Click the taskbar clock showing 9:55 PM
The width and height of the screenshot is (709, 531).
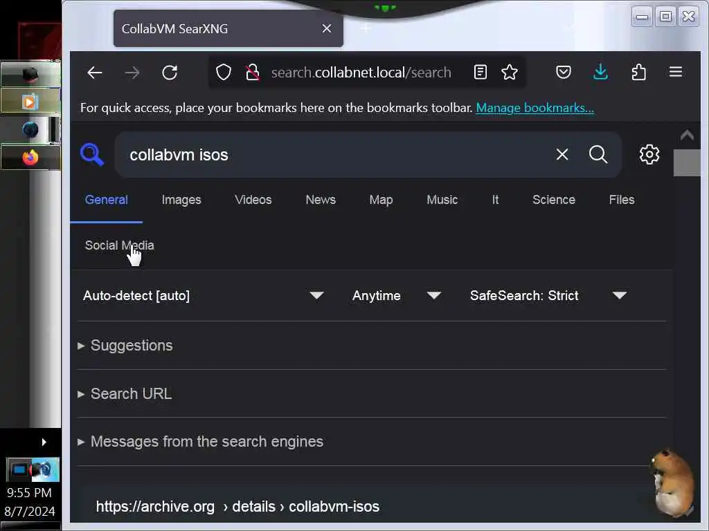pyautogui.click(x=29, y=492)
